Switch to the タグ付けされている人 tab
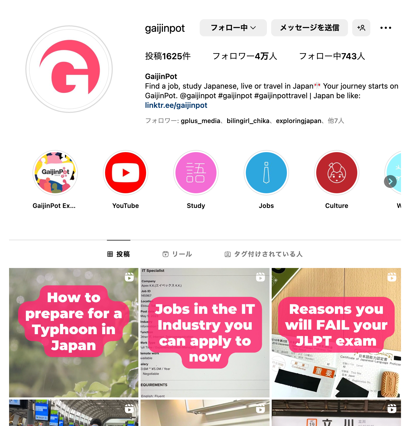 [x=264, y=254]
